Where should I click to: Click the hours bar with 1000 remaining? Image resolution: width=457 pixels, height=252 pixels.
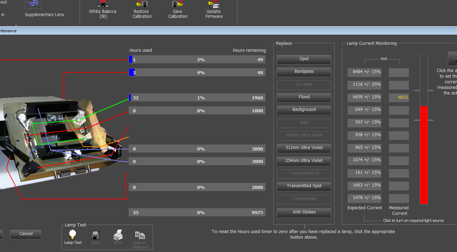pos(197,110)
